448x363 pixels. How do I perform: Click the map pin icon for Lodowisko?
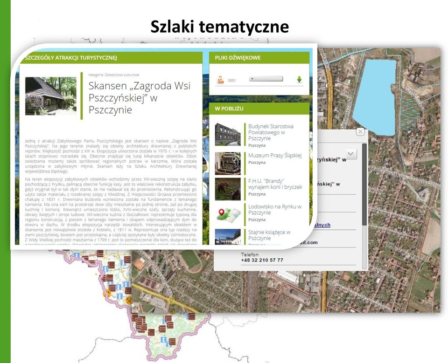[x=228, y=215]
